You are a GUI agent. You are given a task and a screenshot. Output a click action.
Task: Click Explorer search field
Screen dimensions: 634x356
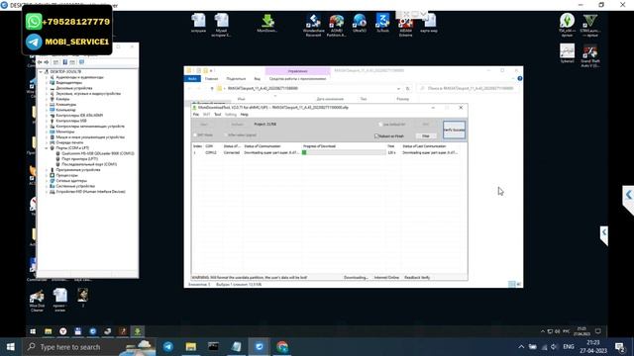(x=468, y=88)
